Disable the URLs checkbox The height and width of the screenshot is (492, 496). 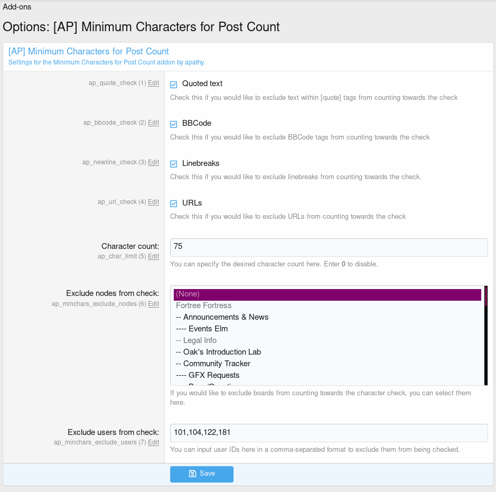point(174,203)
